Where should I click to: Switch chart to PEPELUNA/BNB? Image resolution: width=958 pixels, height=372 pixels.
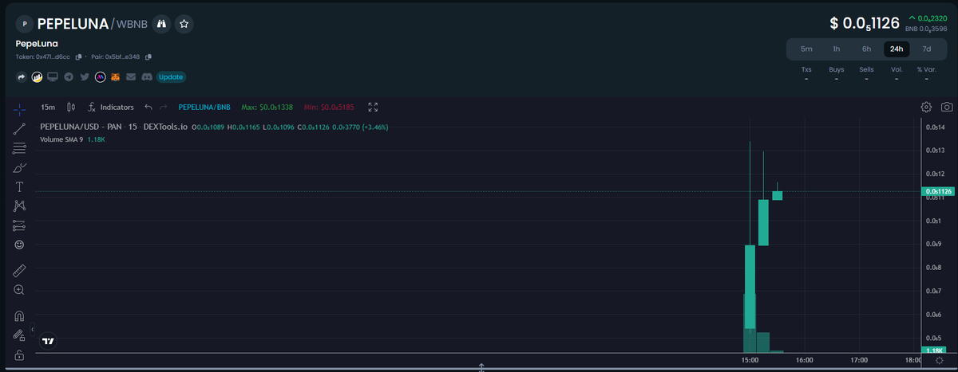pyautogui.click(x=203, y=107)
